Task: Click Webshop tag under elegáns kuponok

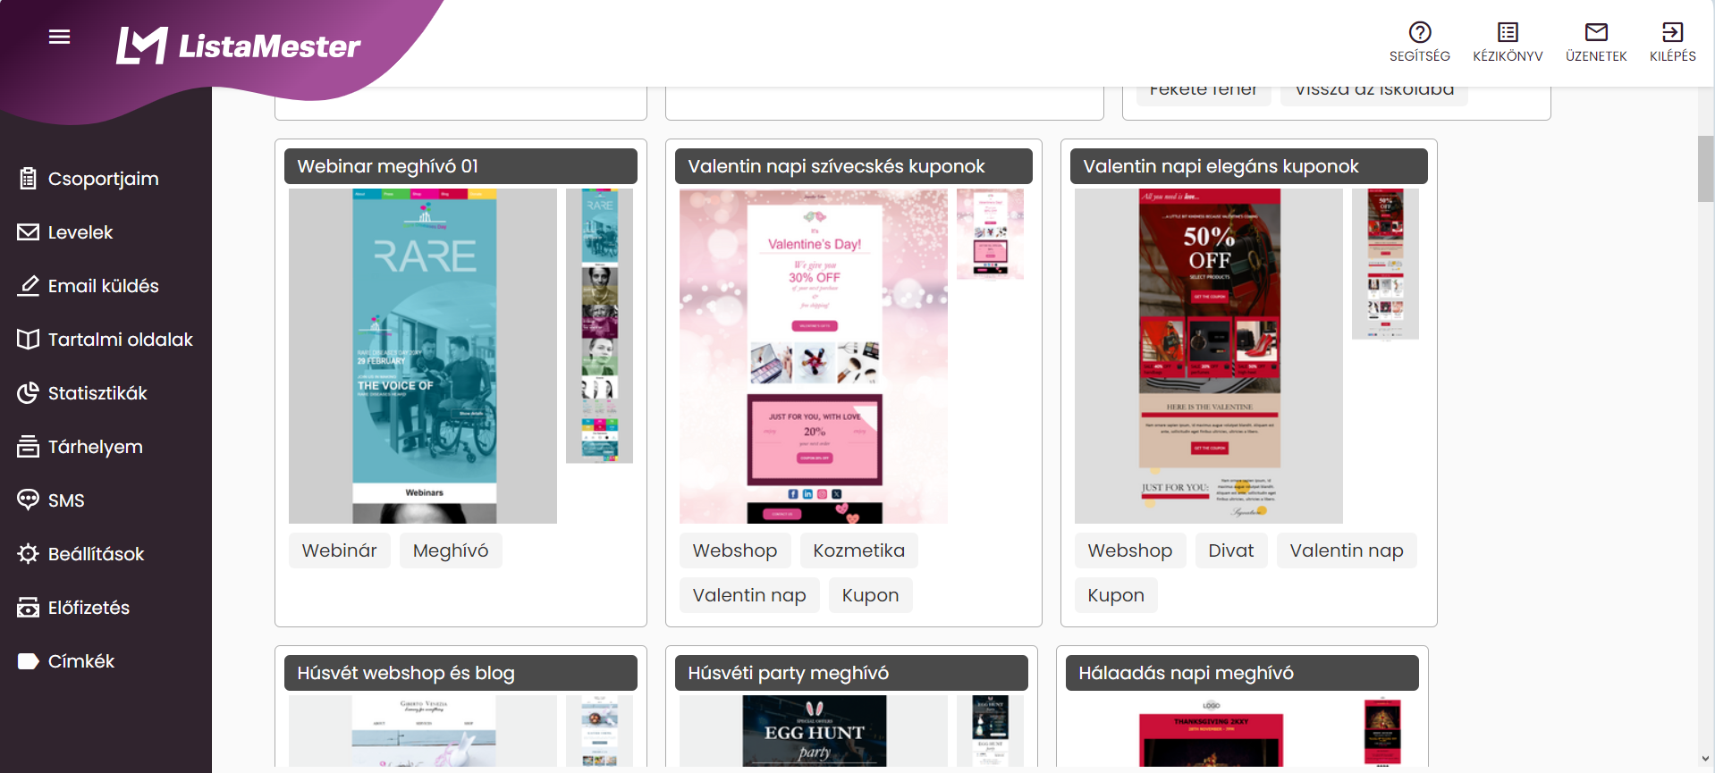Action: [x=1130, y=550]
